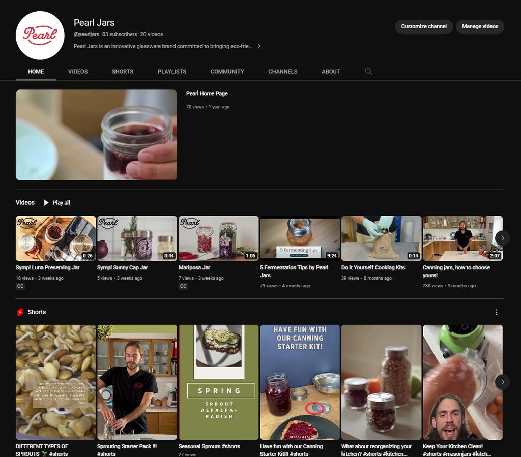This screenshot has width=521, height=457.
Task: Click the 230 views • 9 months ago text
Action: 449,286
